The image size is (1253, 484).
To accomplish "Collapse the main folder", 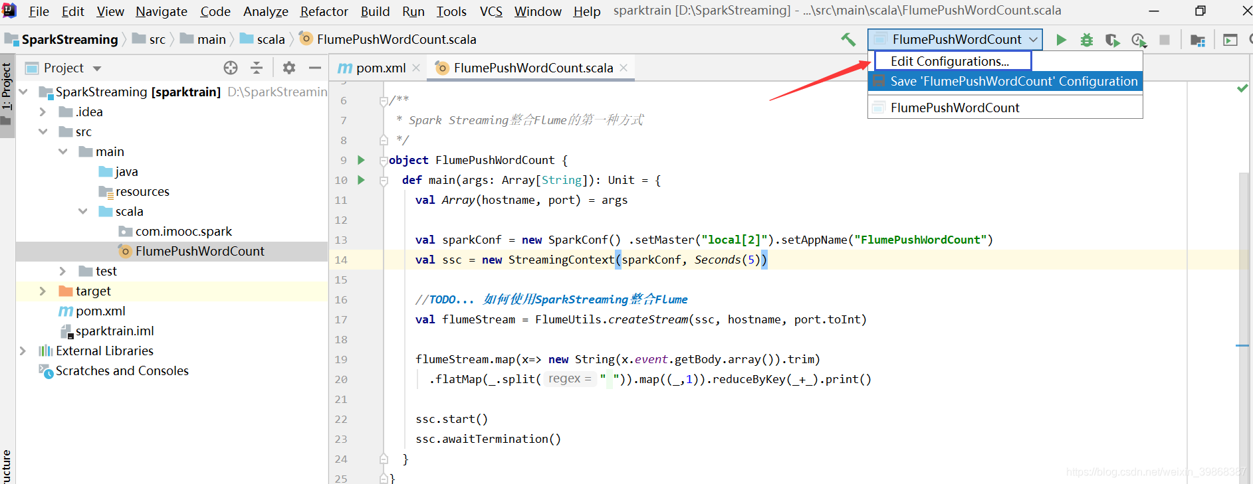I will tap(62, 151).
